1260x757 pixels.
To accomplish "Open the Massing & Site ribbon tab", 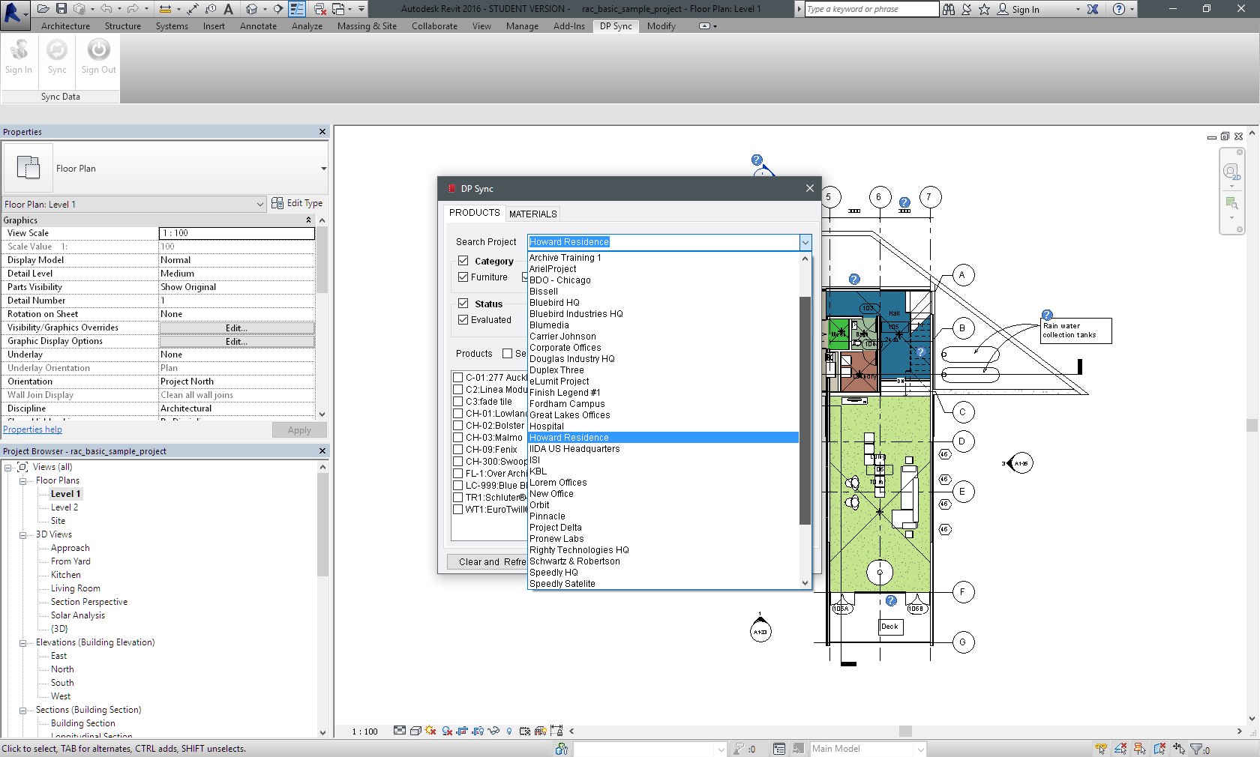I will (x=367, y=26).
